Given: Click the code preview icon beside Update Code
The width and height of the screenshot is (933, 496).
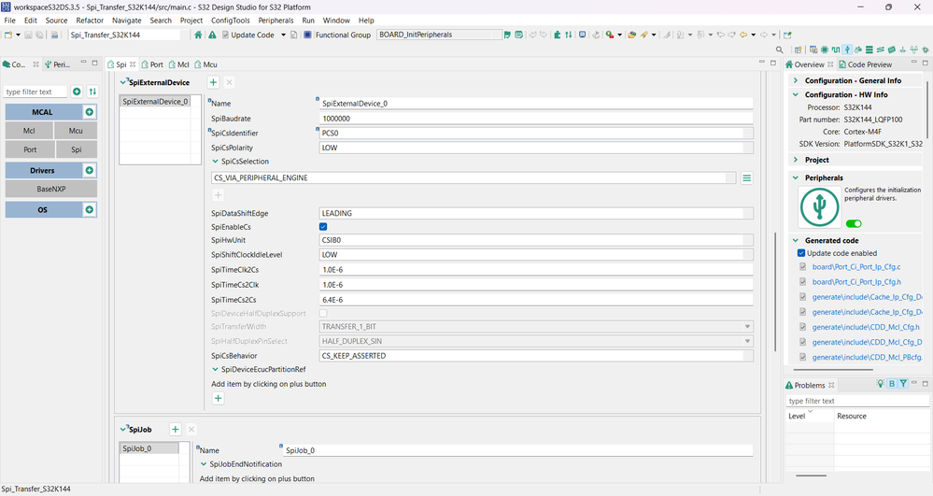Looking at the screenshot, I should (x=294, y=35).
